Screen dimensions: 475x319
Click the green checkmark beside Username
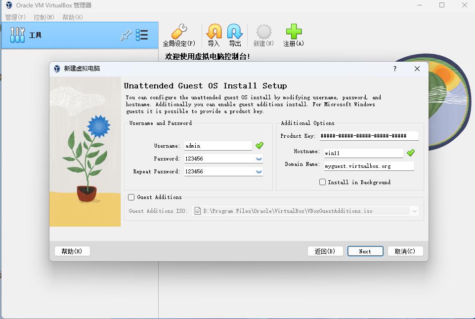click(x=259, y=146)
